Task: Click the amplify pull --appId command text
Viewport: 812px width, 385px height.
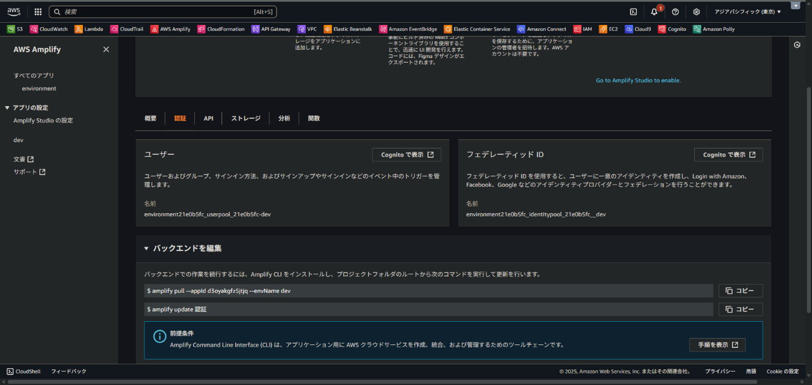Action: click(x=219, y=291)
